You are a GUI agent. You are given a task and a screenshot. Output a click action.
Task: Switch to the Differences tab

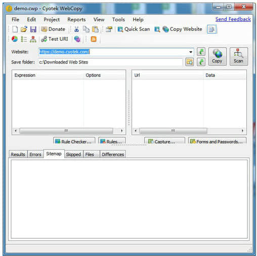[113, 154]
